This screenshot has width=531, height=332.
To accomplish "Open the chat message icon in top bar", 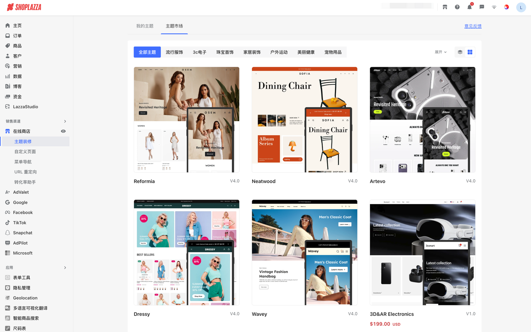I will coord(482,7).
